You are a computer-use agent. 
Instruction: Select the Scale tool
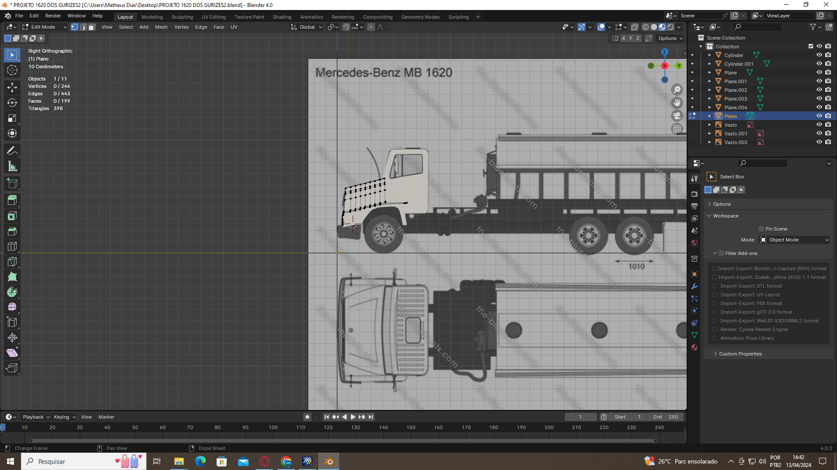tap(12, 118)
